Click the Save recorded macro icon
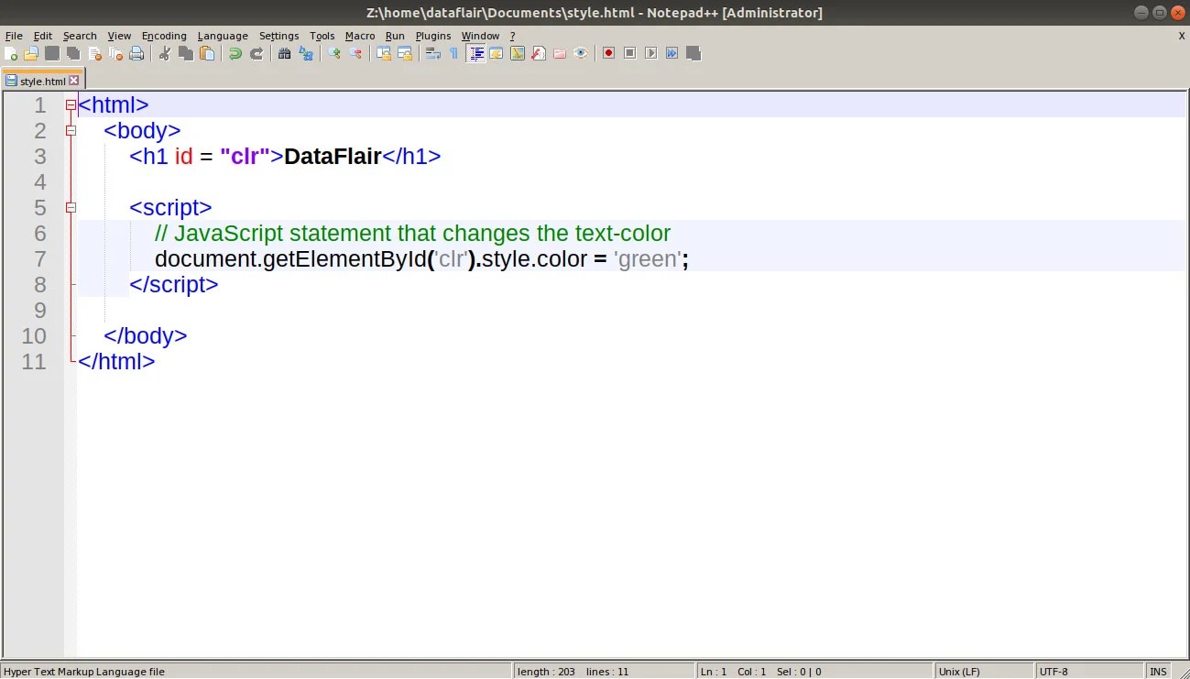Viewport: 1190px width, 679px height. pos(693,53)
